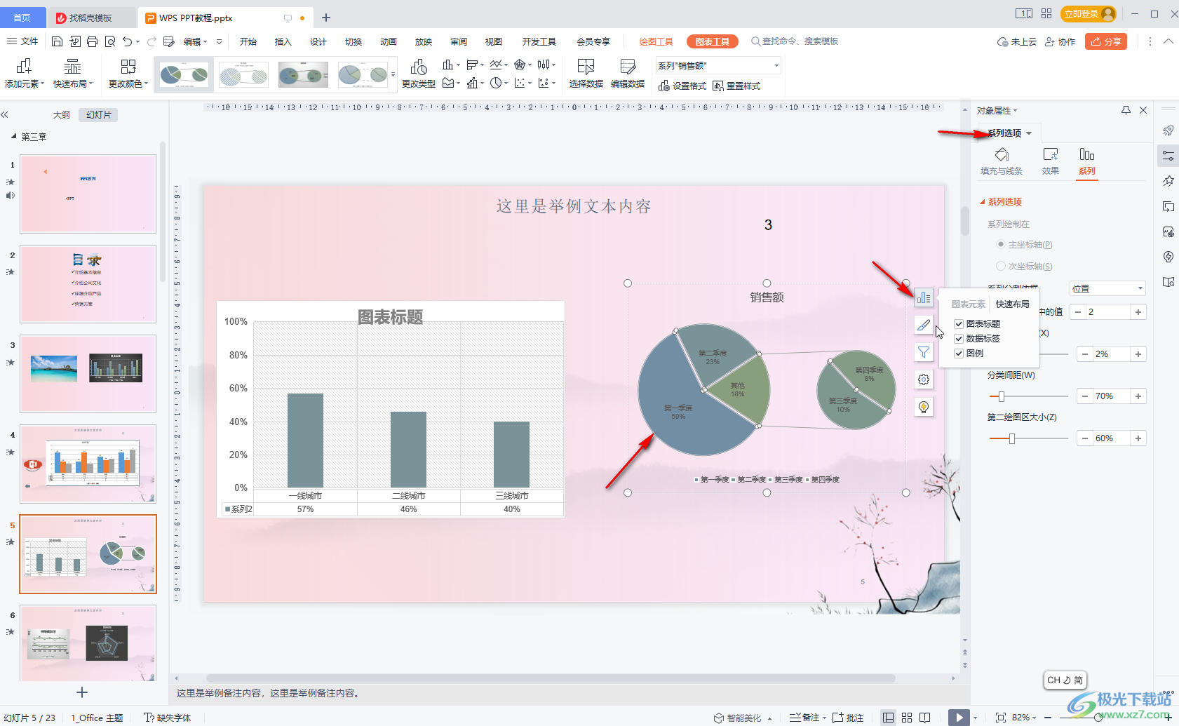This screenshot has height=726, width=1179.
Task: Click the chart style brush floating button
Action: [x=924, y=325]
